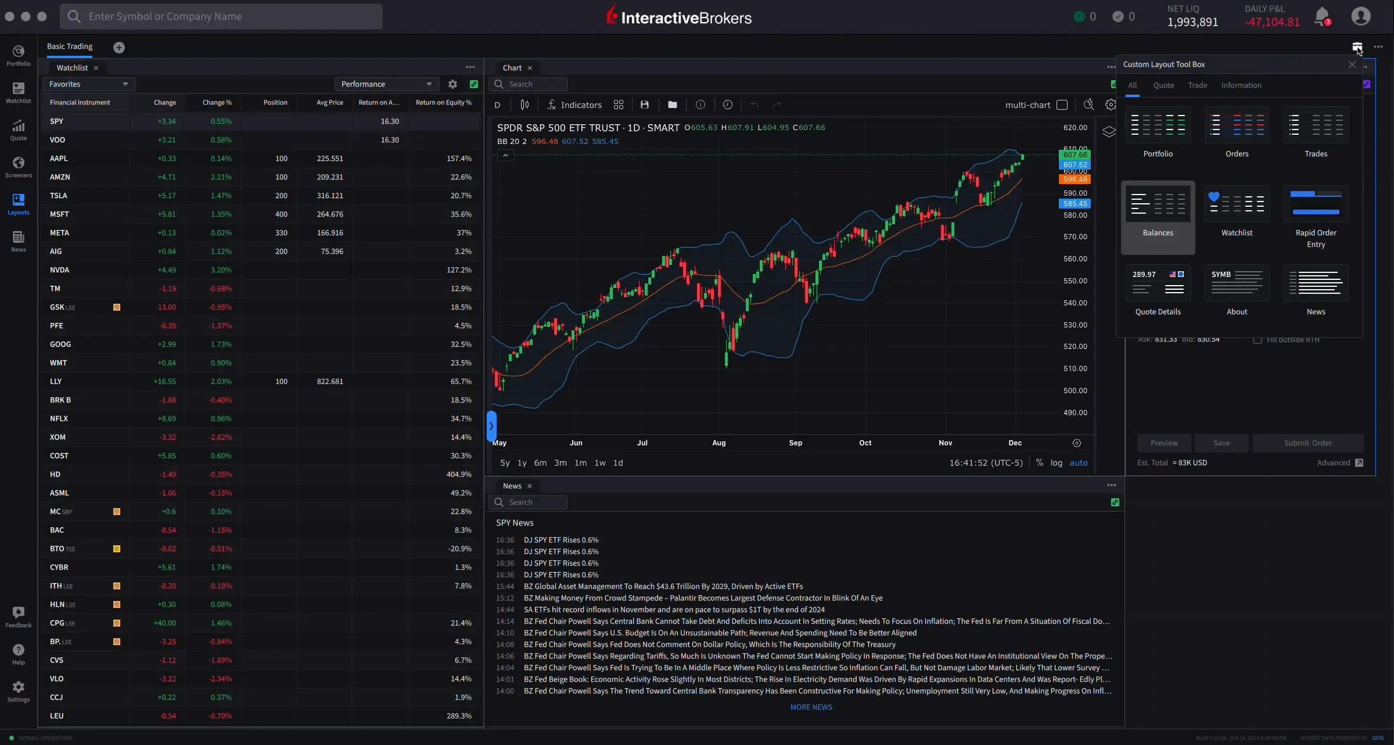The width and height of the screenshot is (1394, 745).
Task: Select the candlestick chart style icon
Action: [x=524, y=105]
